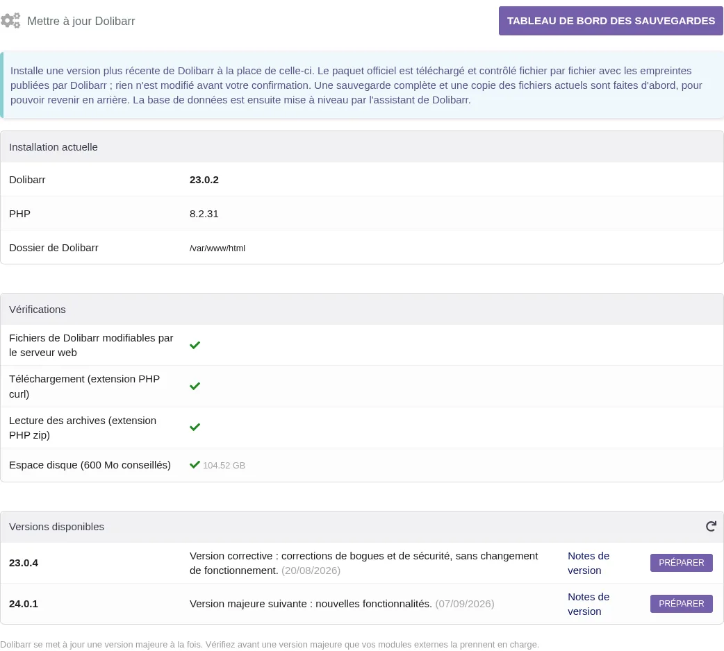724x651 pixels.
Task: Click the Dossier de Dolibarr label
Action: 54,248
